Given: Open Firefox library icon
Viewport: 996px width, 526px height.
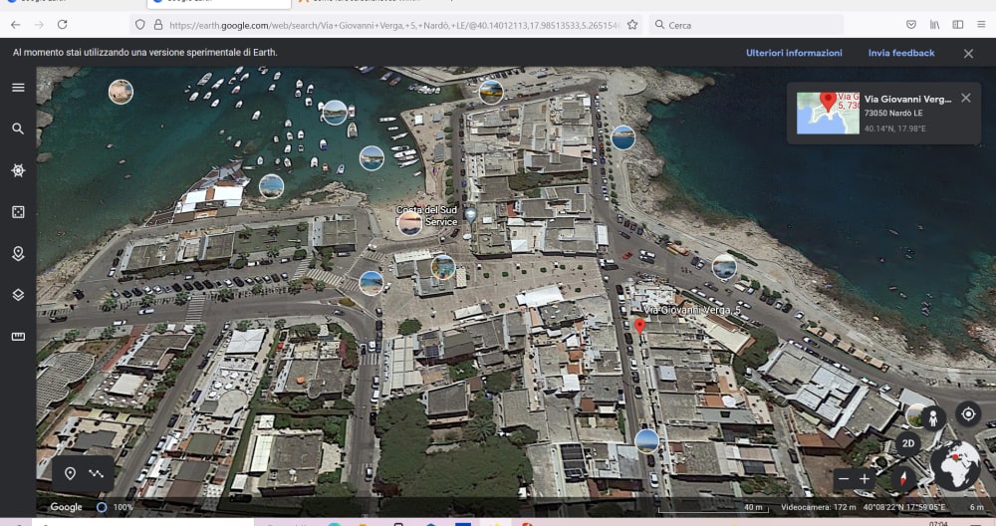Looking at the screenshot, I should (x=934, y=25).
